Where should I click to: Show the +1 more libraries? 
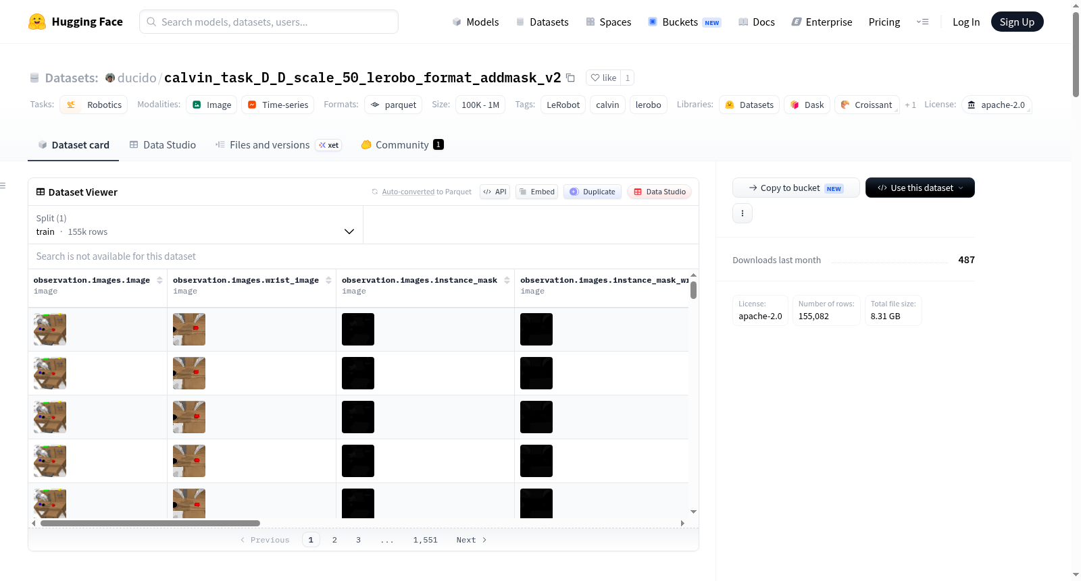point(910,105)
